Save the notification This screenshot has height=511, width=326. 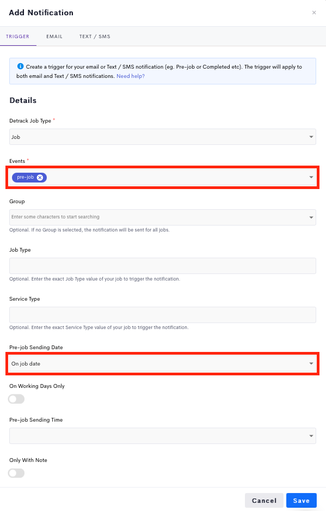pyautogui.click(x=302, y=501)
